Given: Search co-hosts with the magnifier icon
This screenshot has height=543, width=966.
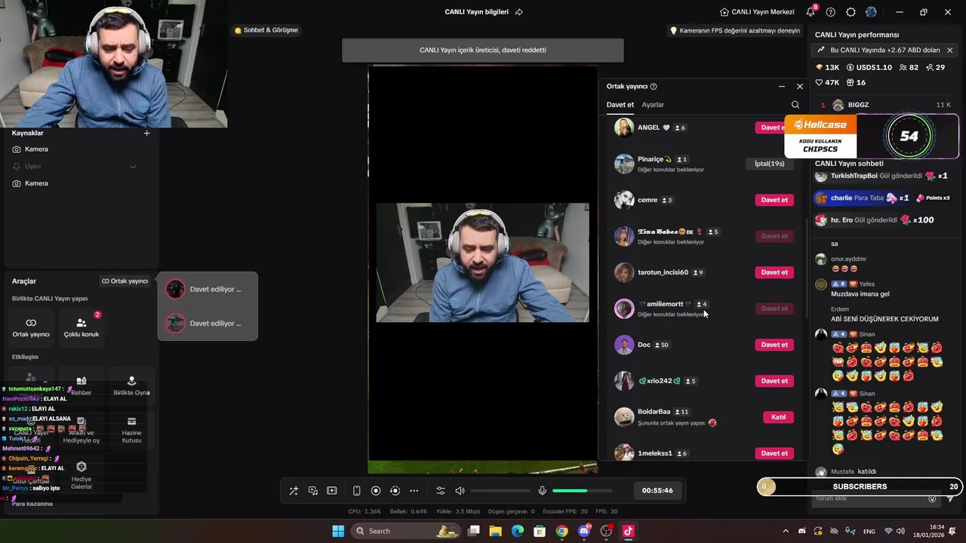Looking at the screenshot, I should [x=795, y=105].
